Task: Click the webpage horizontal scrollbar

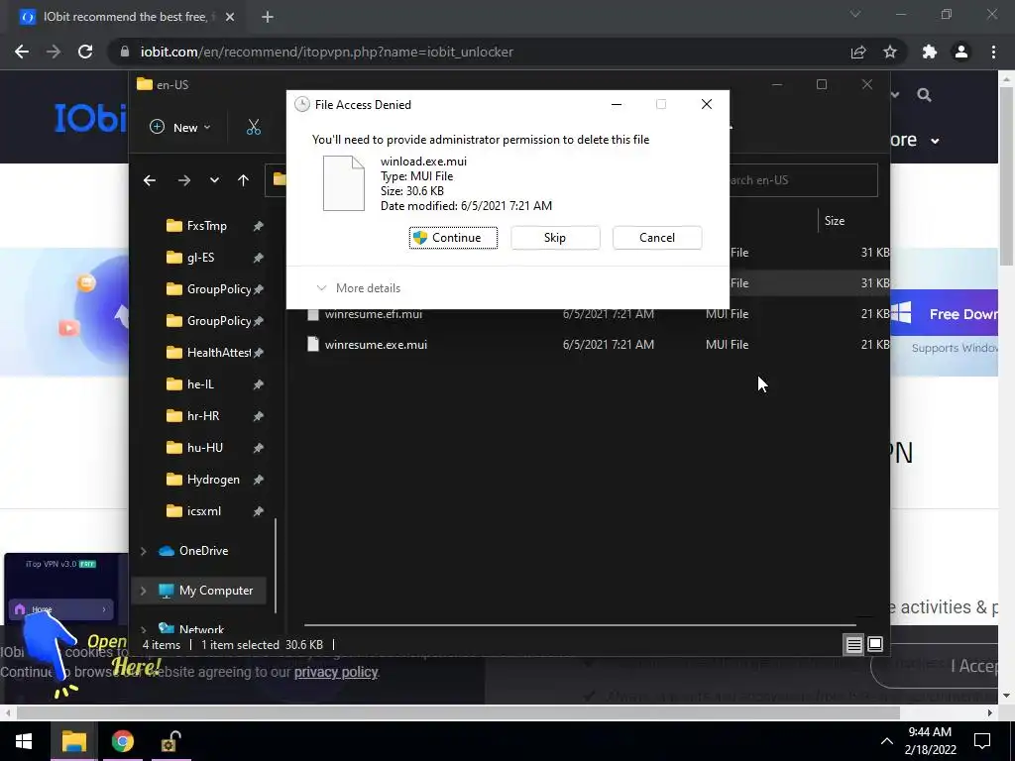Action: (458, 712)
